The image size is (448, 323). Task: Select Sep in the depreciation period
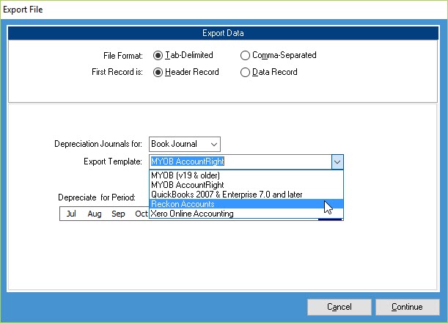[x=118, y=214]
